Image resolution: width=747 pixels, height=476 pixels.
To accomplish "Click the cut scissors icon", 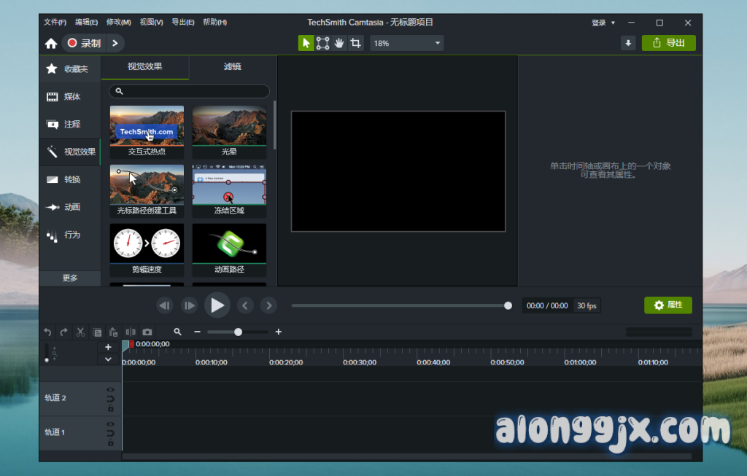I will (x=81, y=332).
